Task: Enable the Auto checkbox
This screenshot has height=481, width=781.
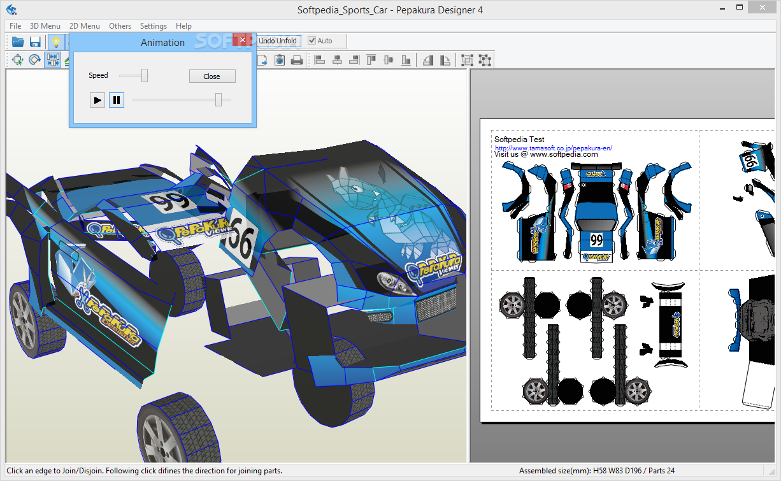Action: [x=312, y=41]
